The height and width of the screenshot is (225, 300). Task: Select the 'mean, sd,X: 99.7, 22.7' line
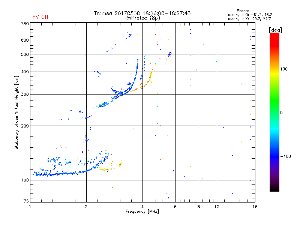coord(249,19)
